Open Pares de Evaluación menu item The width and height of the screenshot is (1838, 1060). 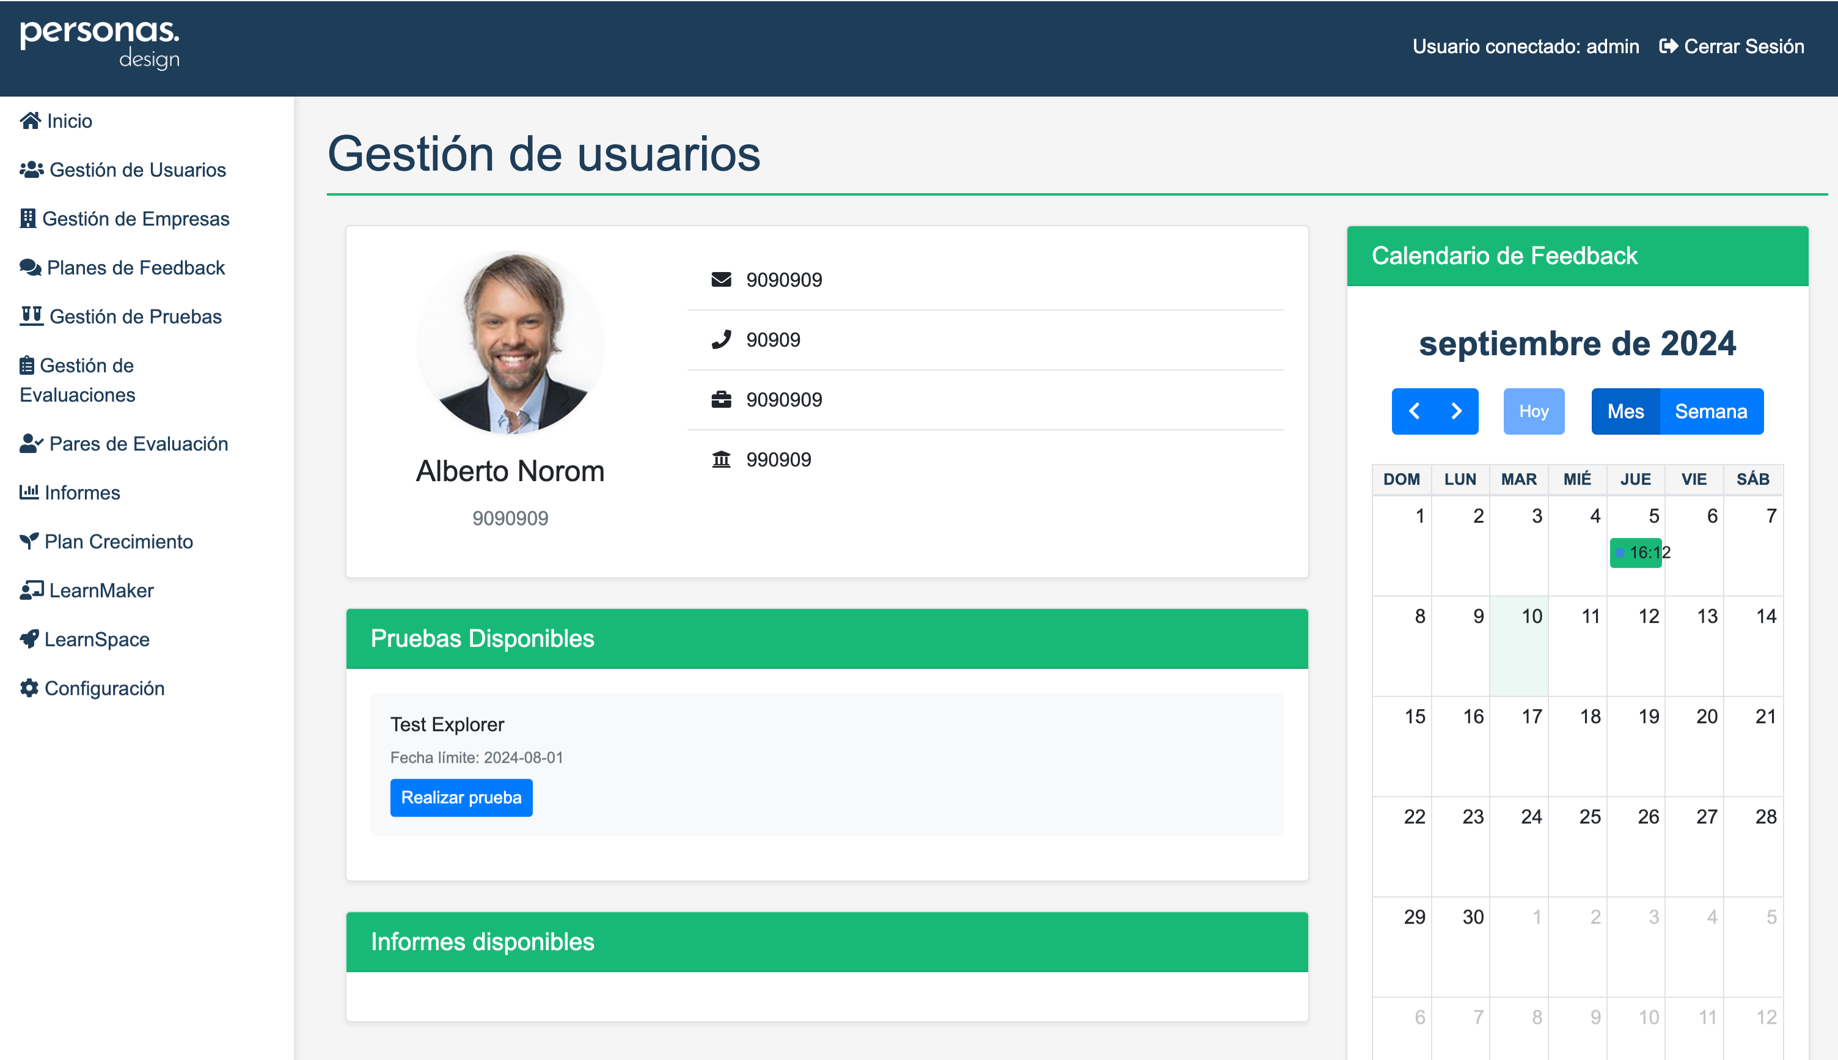[138, 443]
